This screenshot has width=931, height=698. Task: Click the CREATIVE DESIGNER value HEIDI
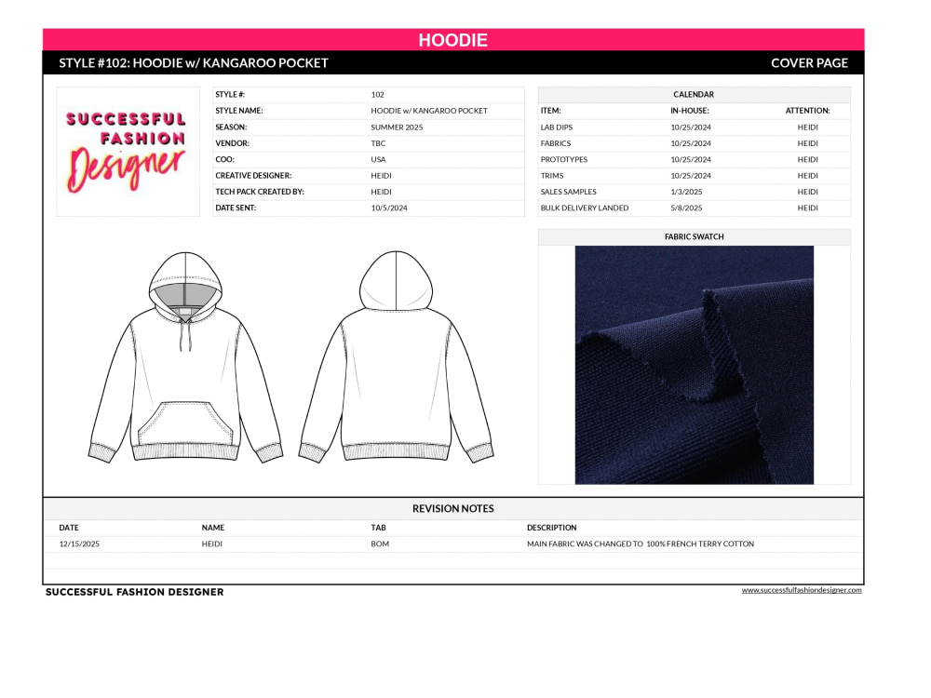click(x=381, y=176)
